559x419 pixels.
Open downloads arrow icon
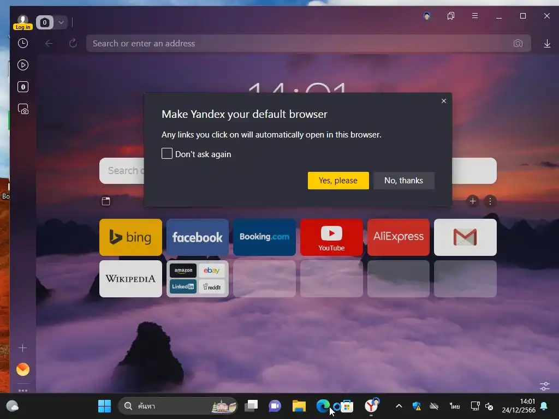coord(547,44)
